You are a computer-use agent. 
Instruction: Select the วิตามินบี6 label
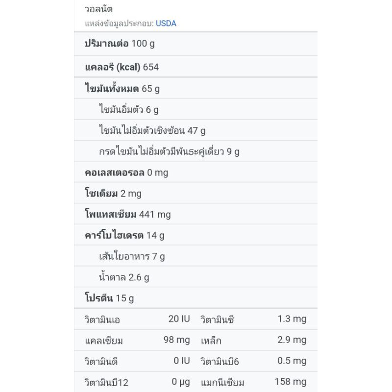220,362
